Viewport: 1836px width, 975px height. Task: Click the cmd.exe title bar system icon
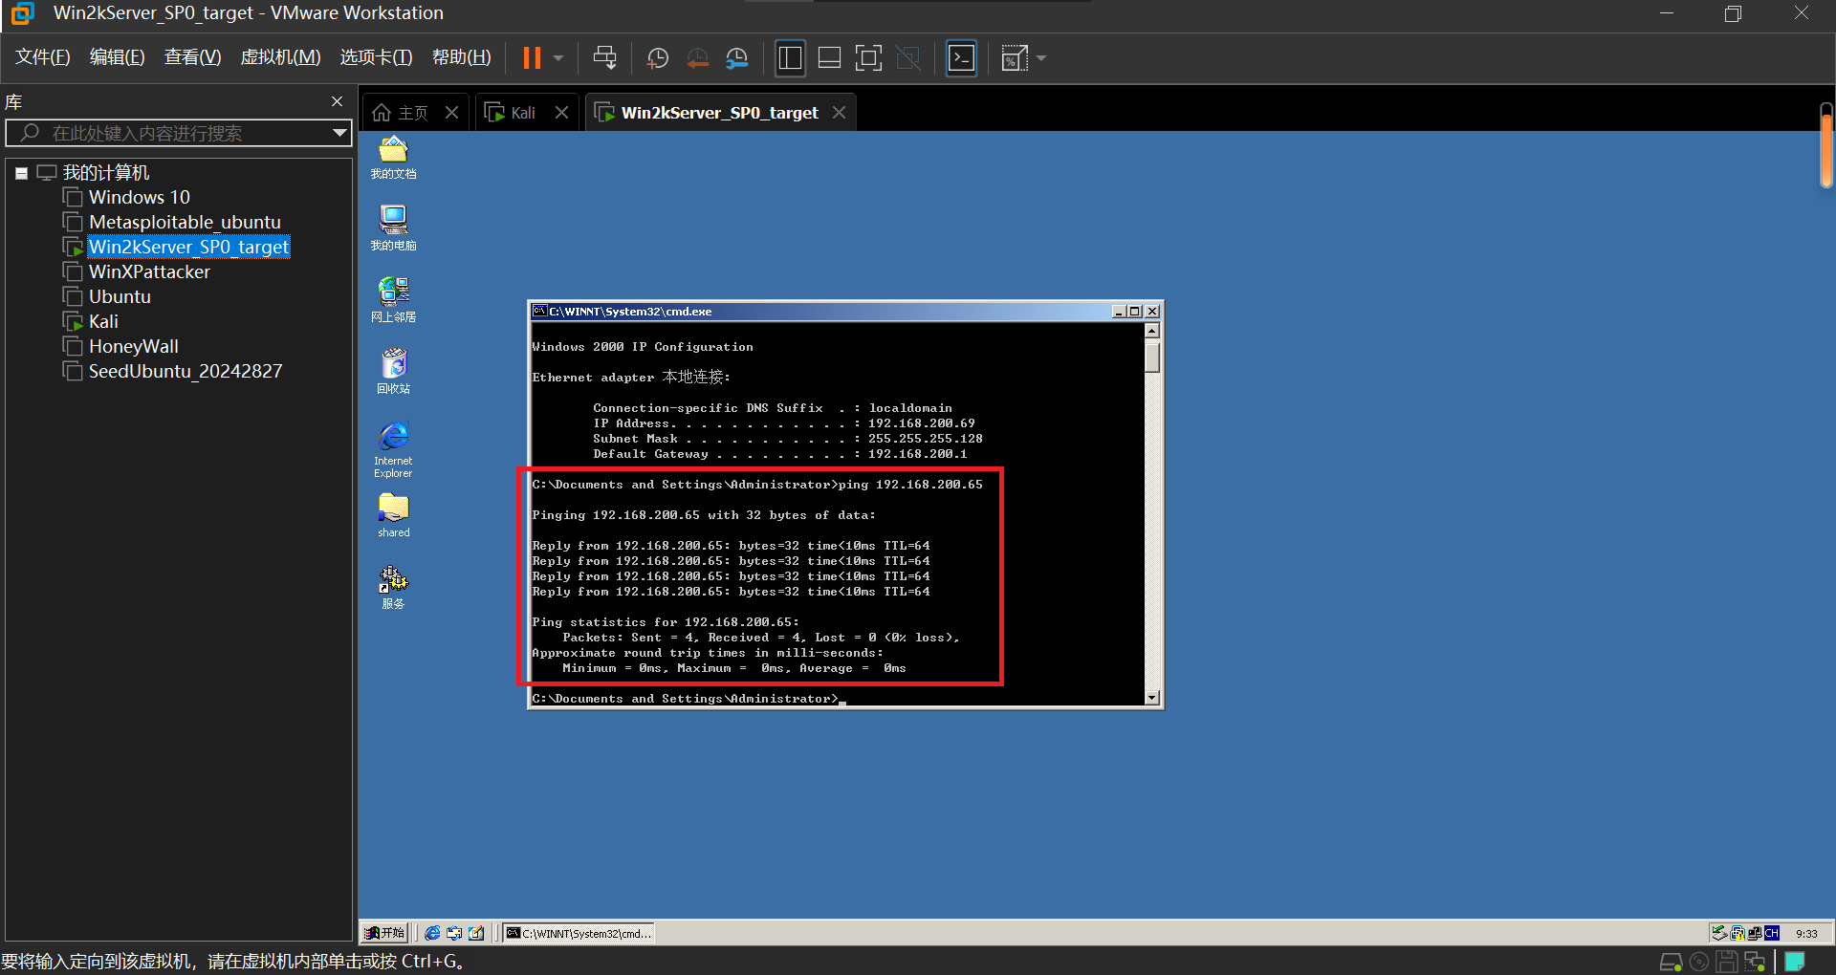point(539,312)
